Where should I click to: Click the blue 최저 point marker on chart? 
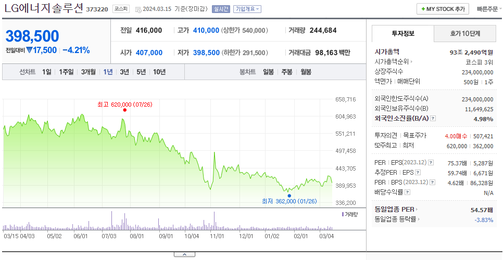coord(289,196)
